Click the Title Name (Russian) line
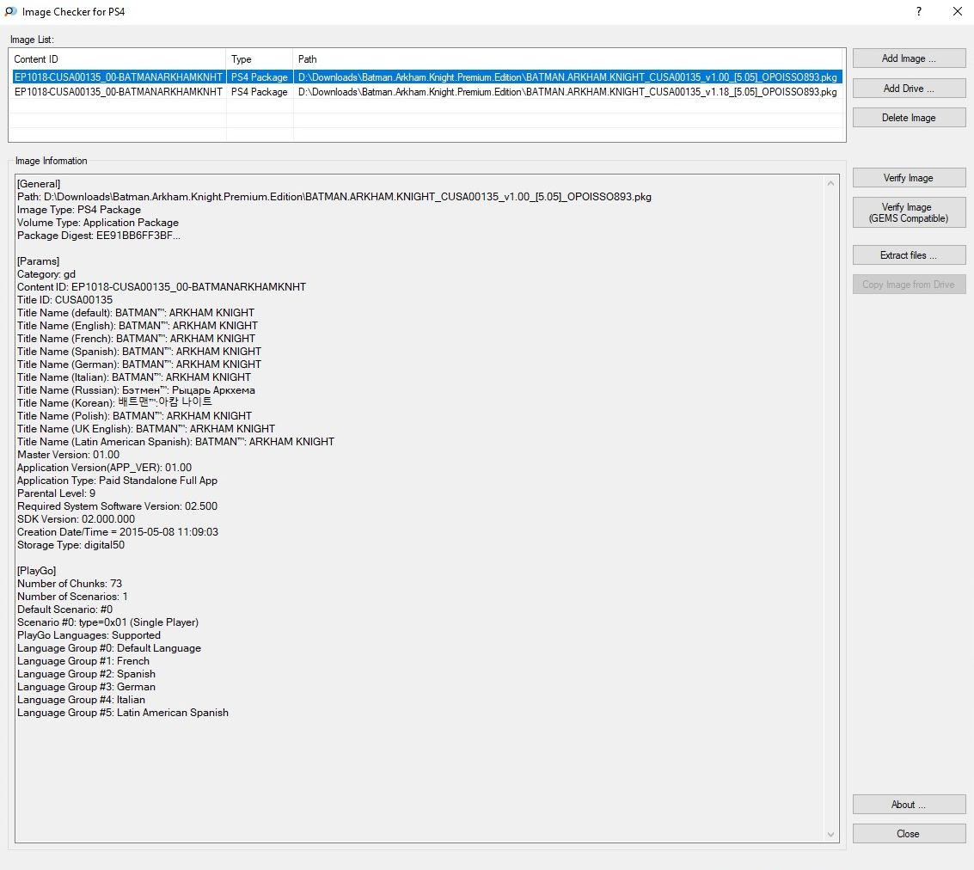This screenshot has height=870, width=974. pyautogui.click(x=136, y=390)
